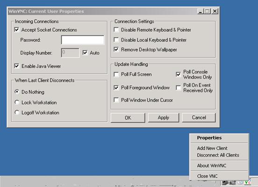
Task: Toggle Remove Desktop Wallpaper option
Action: coord(116,49)
